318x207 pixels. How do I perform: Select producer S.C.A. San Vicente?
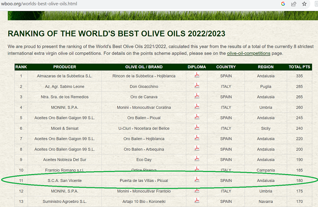pyautogui.click(x=65, y=181)
